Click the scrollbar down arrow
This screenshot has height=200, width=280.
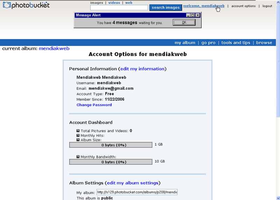[x=278, y=198]
